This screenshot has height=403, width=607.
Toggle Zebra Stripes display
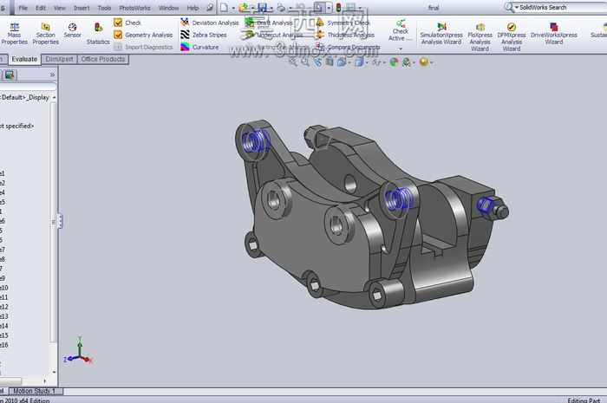(x=204, y=35)
